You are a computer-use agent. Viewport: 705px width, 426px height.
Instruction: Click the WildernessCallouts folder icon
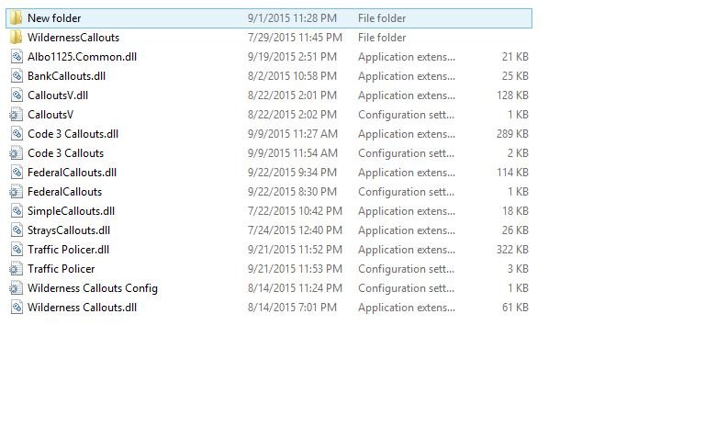click(17, 38)
